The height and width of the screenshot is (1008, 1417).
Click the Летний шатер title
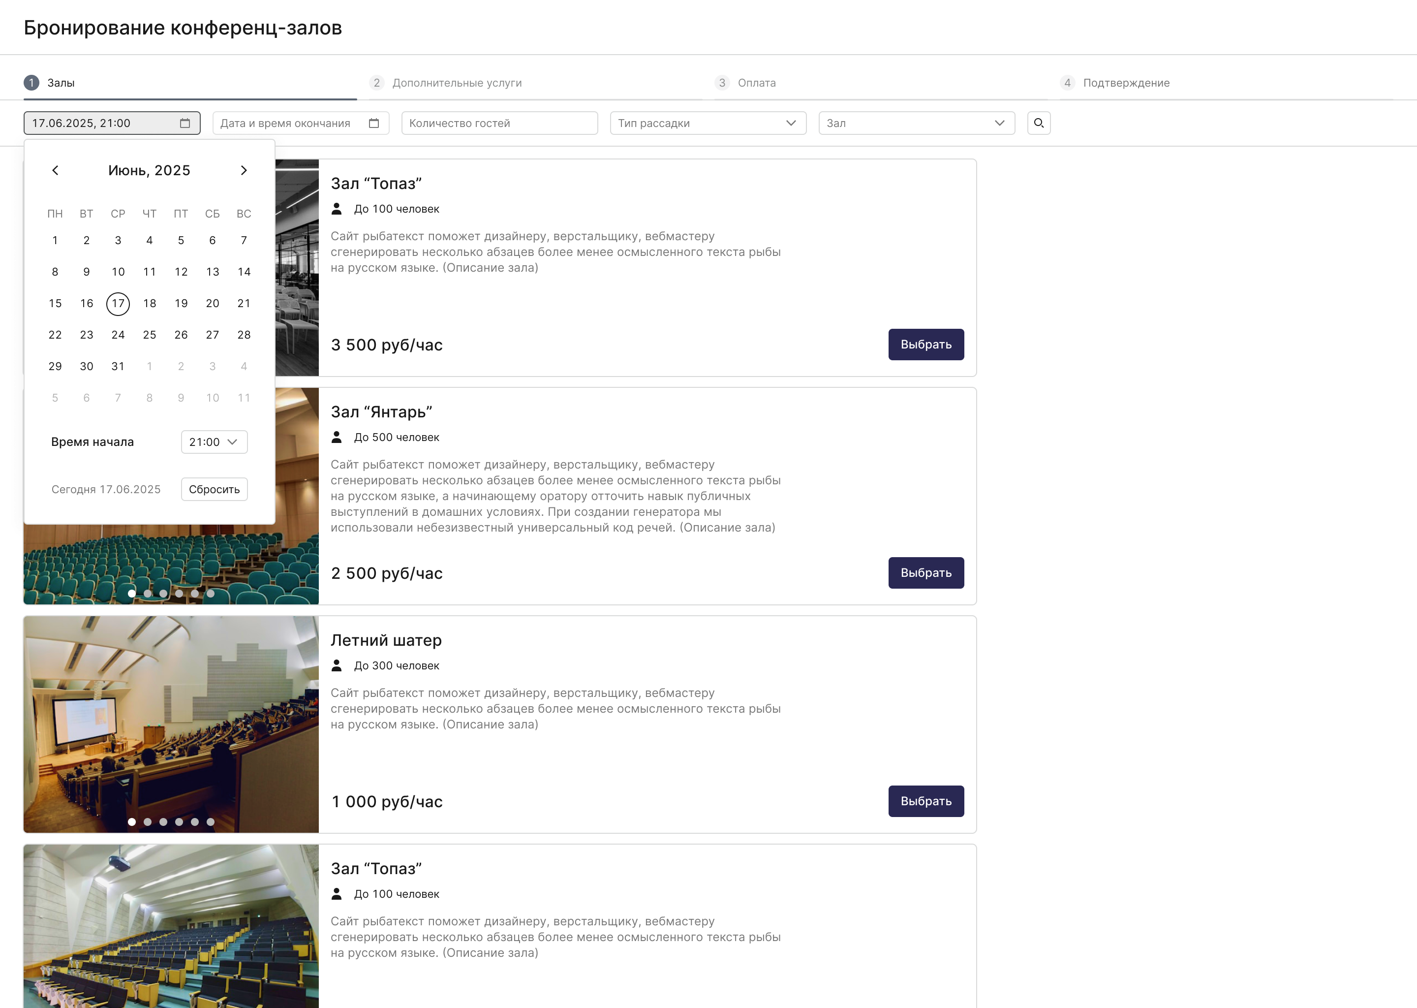click(386, 640)
